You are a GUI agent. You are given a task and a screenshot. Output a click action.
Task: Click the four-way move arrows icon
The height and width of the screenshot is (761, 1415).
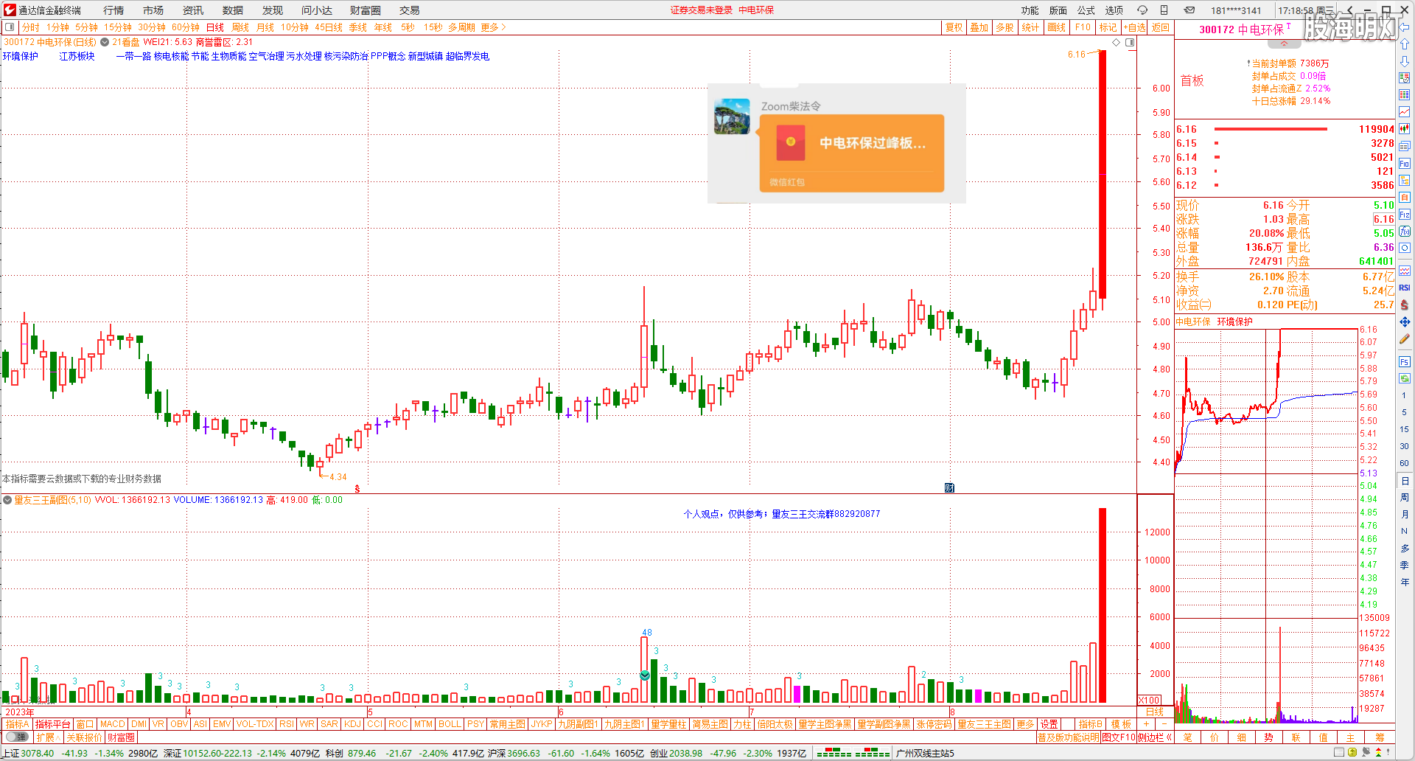[1405, 322]
